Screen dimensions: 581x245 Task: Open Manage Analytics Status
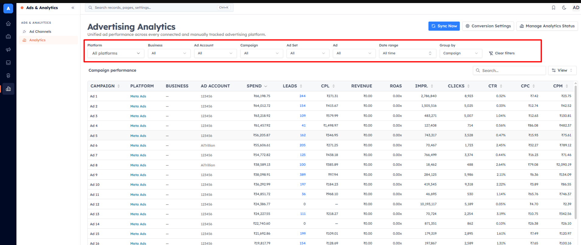click(x=547, y=26)
